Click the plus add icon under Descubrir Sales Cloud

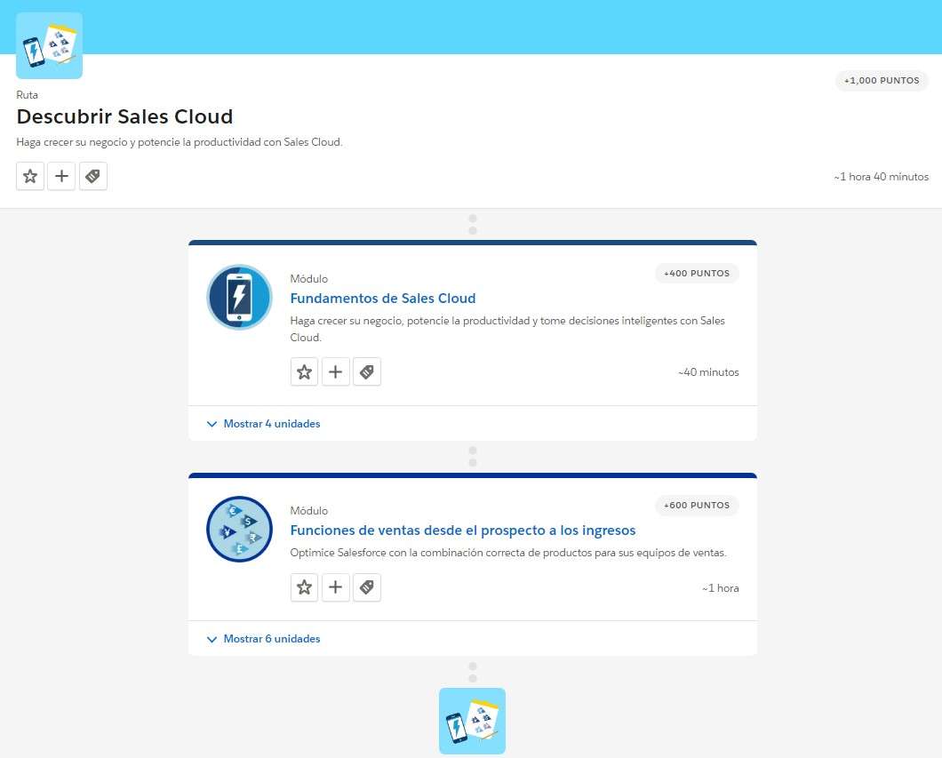tap(61, 176)
